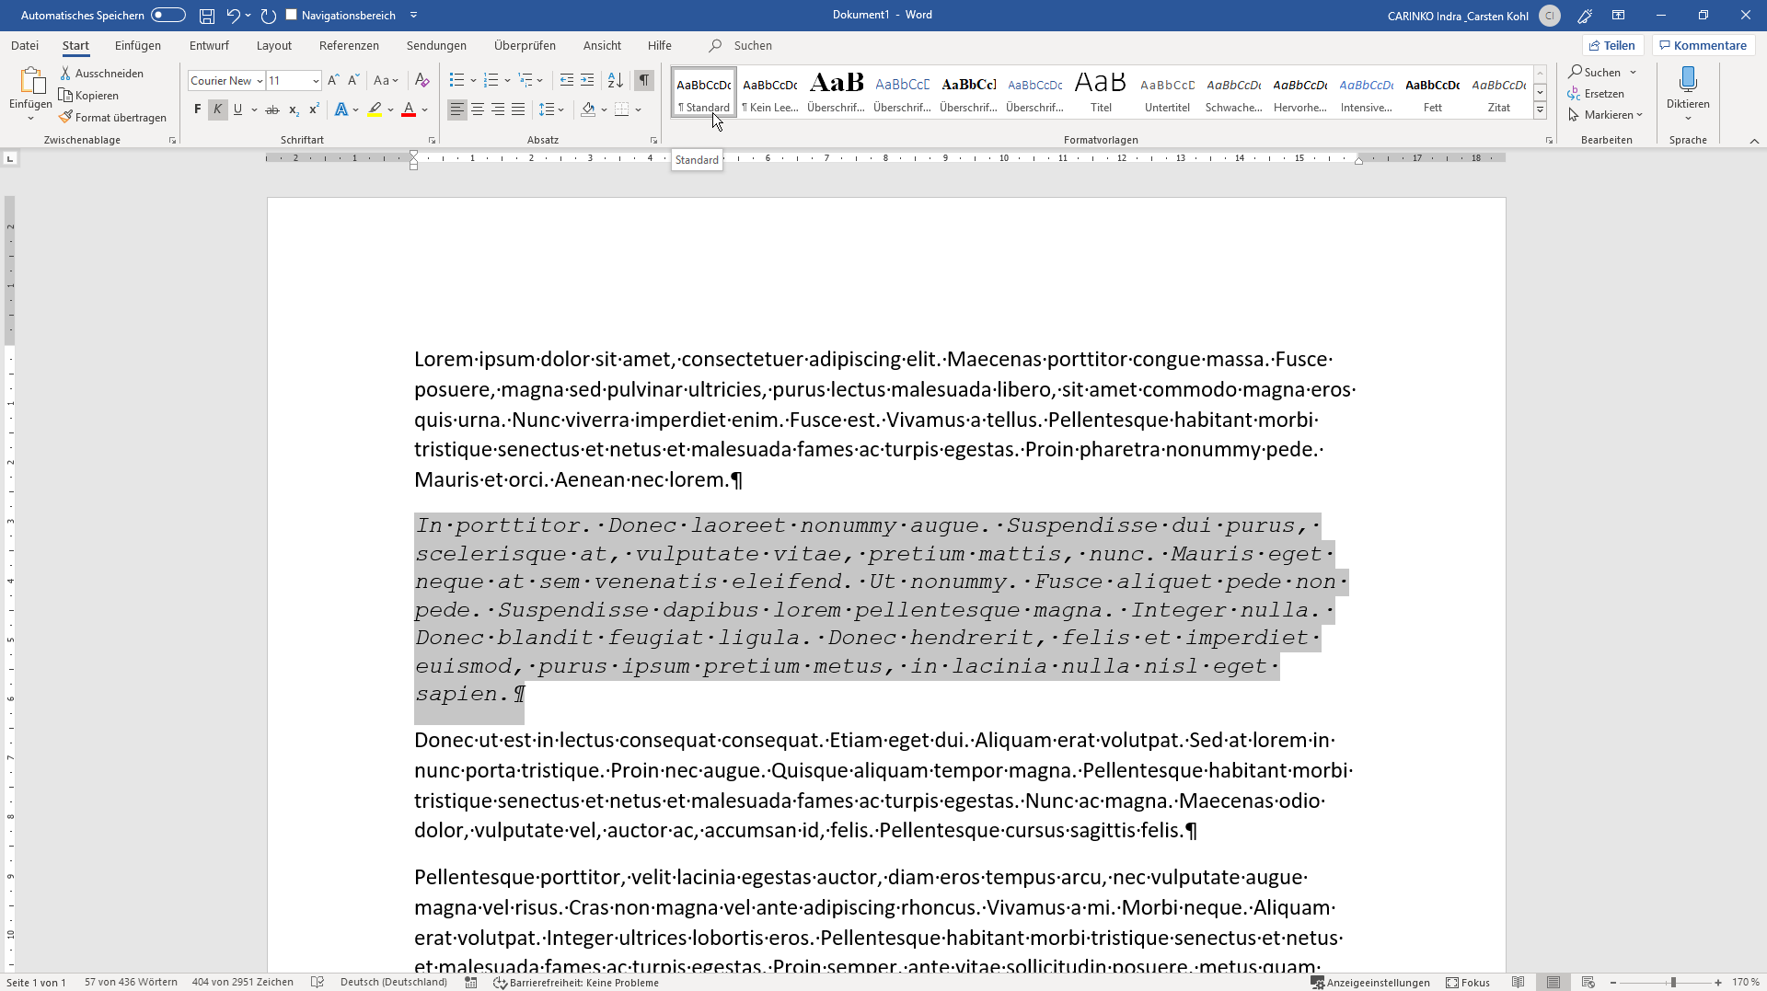
Task: Click the Suchen search box in ribbon
Action: tap(753, 45)
